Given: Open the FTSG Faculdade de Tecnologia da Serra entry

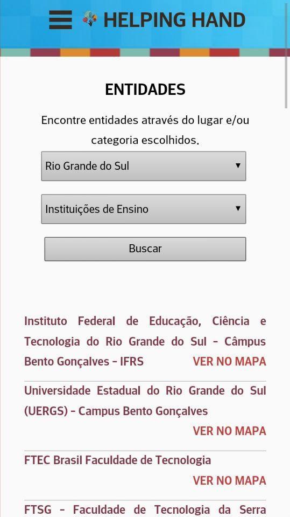Looking at the screenshot, I should pyautogui.click(x=145, y=510).
